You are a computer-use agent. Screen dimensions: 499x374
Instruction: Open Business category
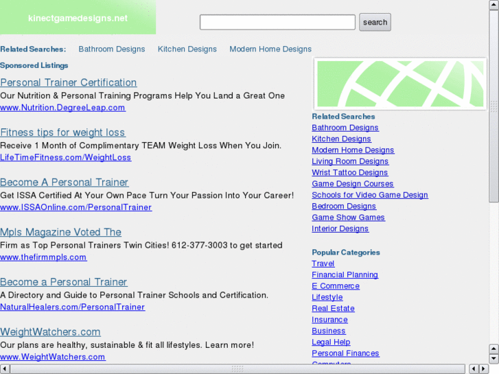click(x=328, y=331)
